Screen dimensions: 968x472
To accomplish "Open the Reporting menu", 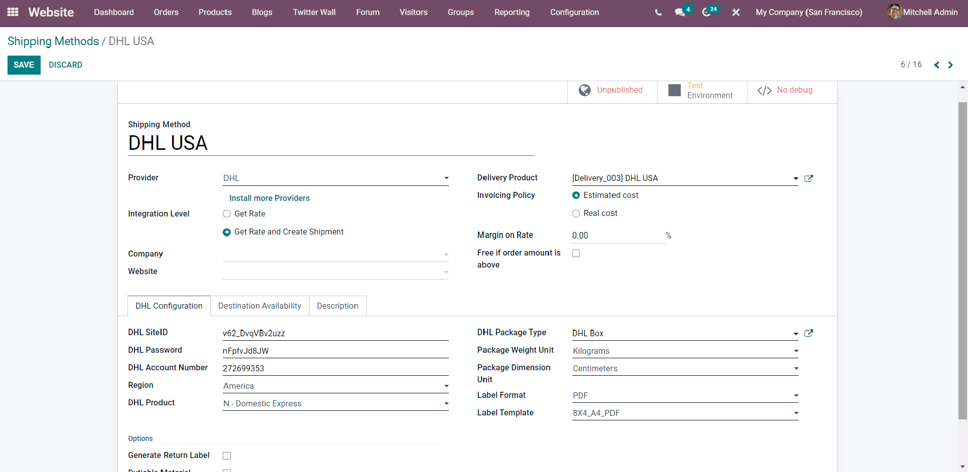I will pos(512,13).
